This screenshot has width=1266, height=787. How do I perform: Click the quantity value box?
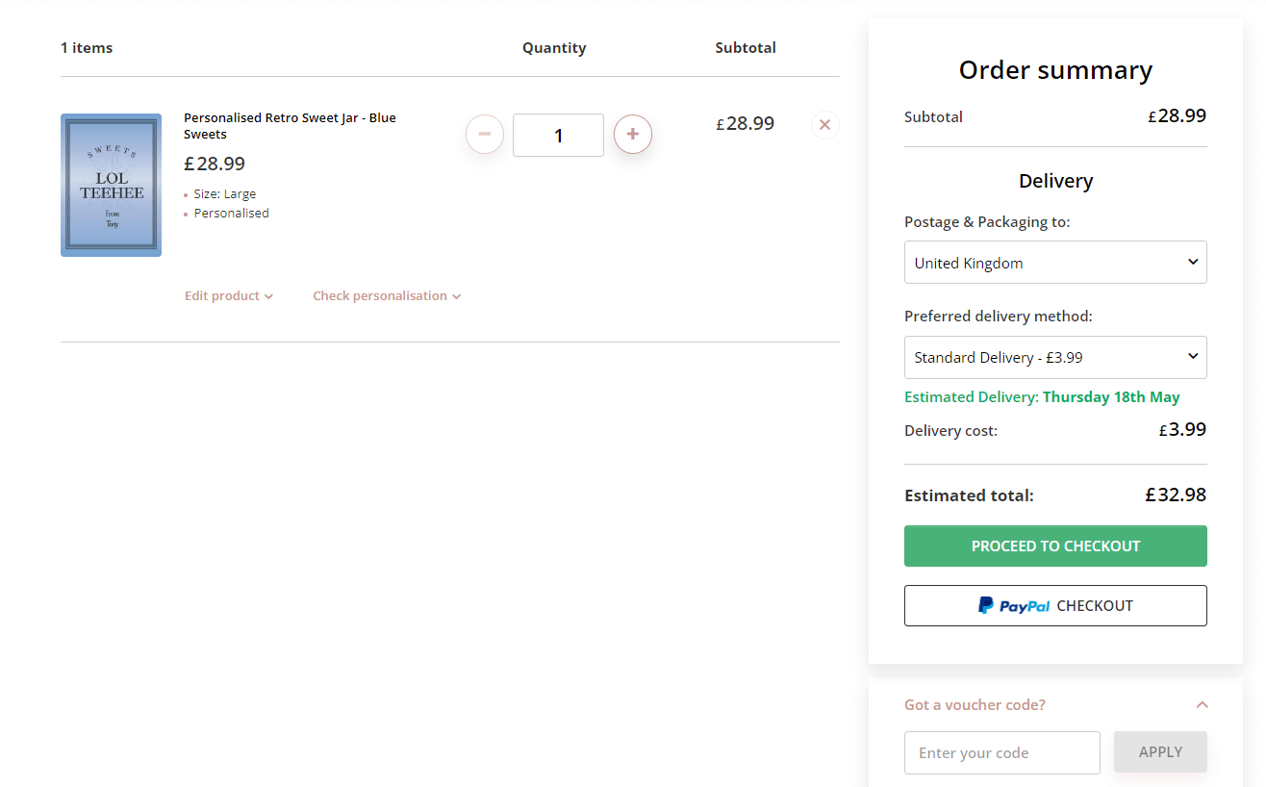coord(558,135)
